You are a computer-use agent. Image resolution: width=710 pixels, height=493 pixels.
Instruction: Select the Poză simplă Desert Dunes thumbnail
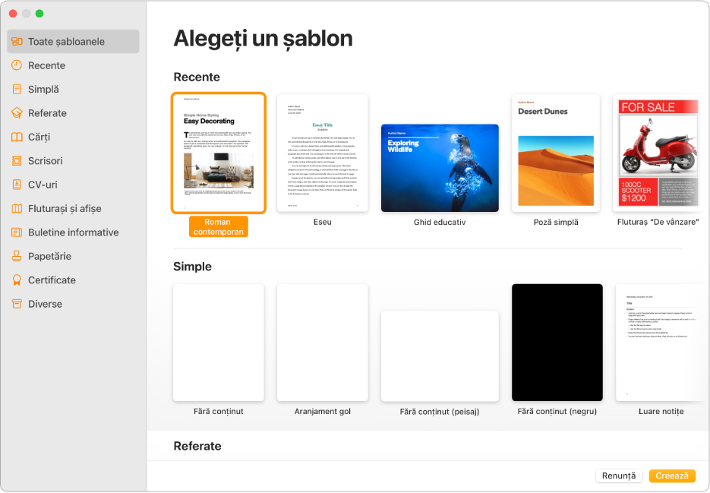[556, 153]
